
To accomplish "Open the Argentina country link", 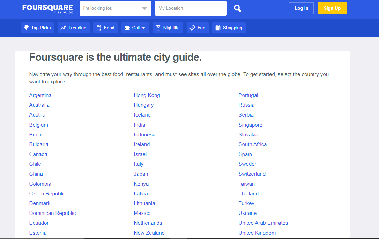I will (x=40, y=95).
